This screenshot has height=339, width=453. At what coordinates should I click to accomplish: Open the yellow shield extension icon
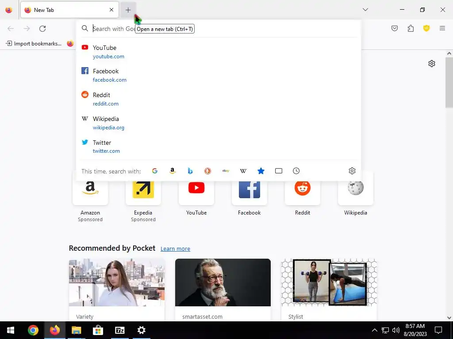click(x=426, y=28)
